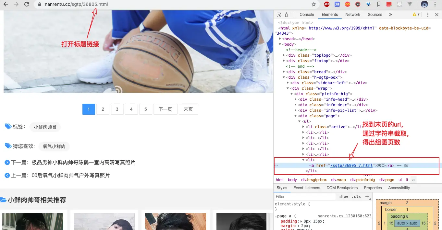Switch to the Sources tab

pyautogui.click(x=375, y=15)
